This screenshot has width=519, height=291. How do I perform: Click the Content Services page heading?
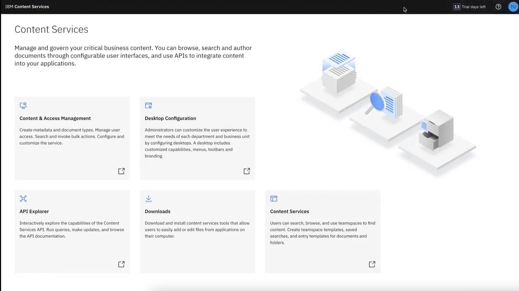pyautogui.click(x=51, y=29)
